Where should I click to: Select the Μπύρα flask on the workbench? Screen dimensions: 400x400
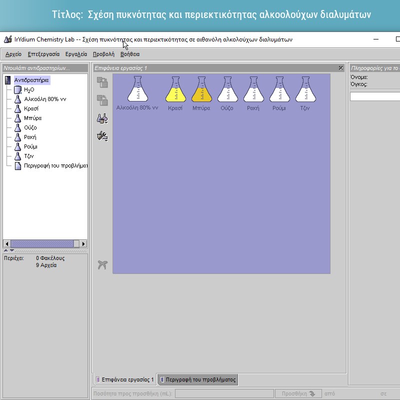201,89
